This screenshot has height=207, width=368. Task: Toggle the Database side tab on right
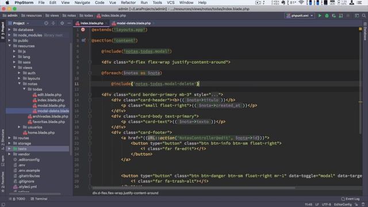coord(365,32)
